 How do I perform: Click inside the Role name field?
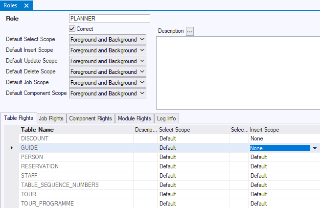[109, 19]
